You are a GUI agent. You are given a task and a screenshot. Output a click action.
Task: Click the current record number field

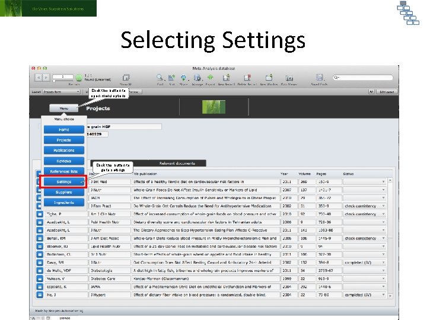coord(63,76)
